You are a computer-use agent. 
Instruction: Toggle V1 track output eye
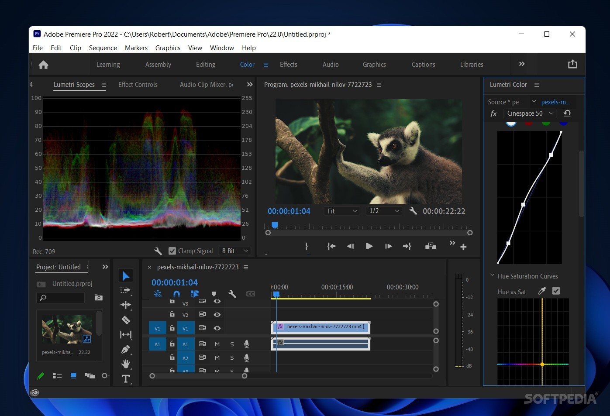217,328
